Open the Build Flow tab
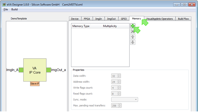Image resolution: width=198 pixels, height=112 pixels. [x=183, y=19]
